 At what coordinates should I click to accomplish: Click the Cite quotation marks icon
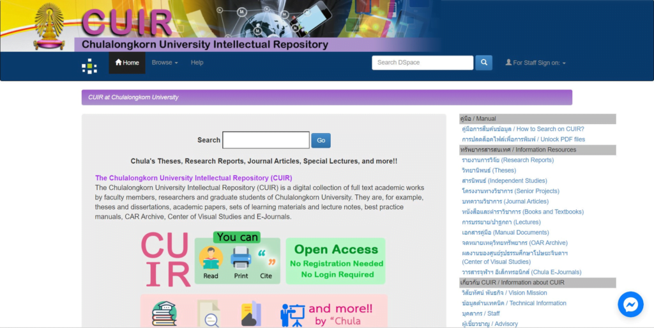[266, 258]
